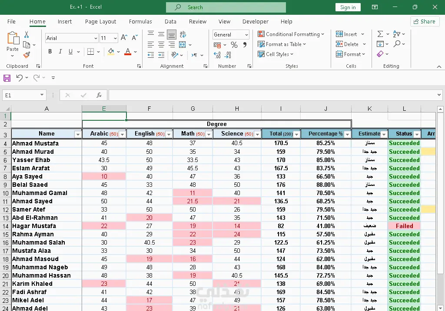This screenshot has width=445, height=311.
Task: Open the File menu
Action: click(x=11, y=21)
